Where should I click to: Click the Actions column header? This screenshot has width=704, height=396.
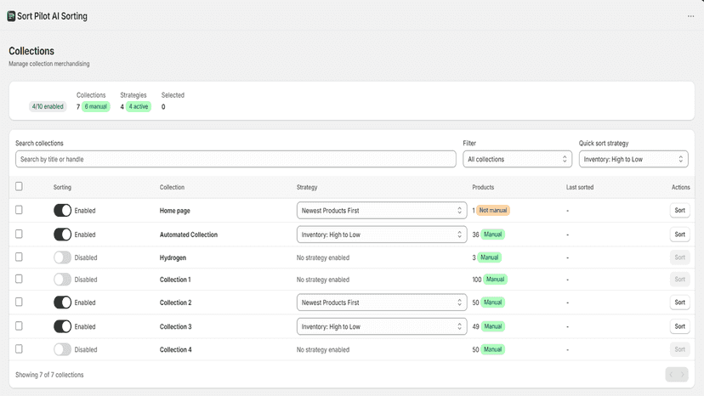point(681,187)
